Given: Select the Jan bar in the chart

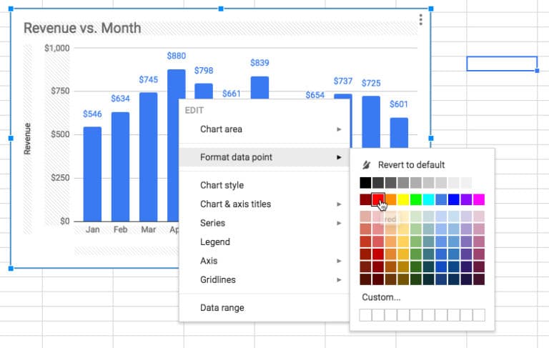Looking at the screenshot, I should (x=92, y=174).
